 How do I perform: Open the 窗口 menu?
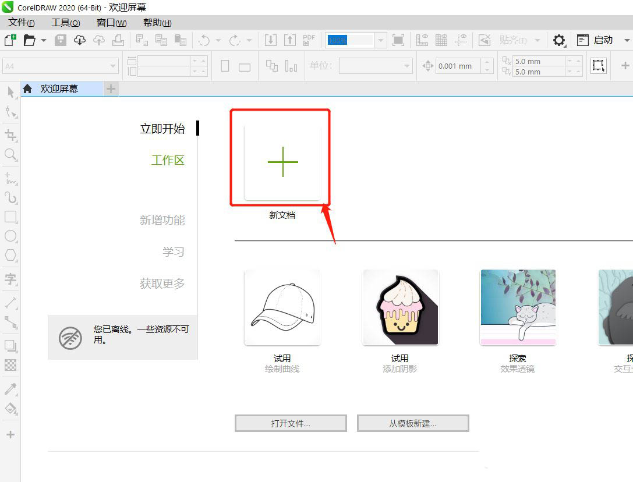click(111, 23)
